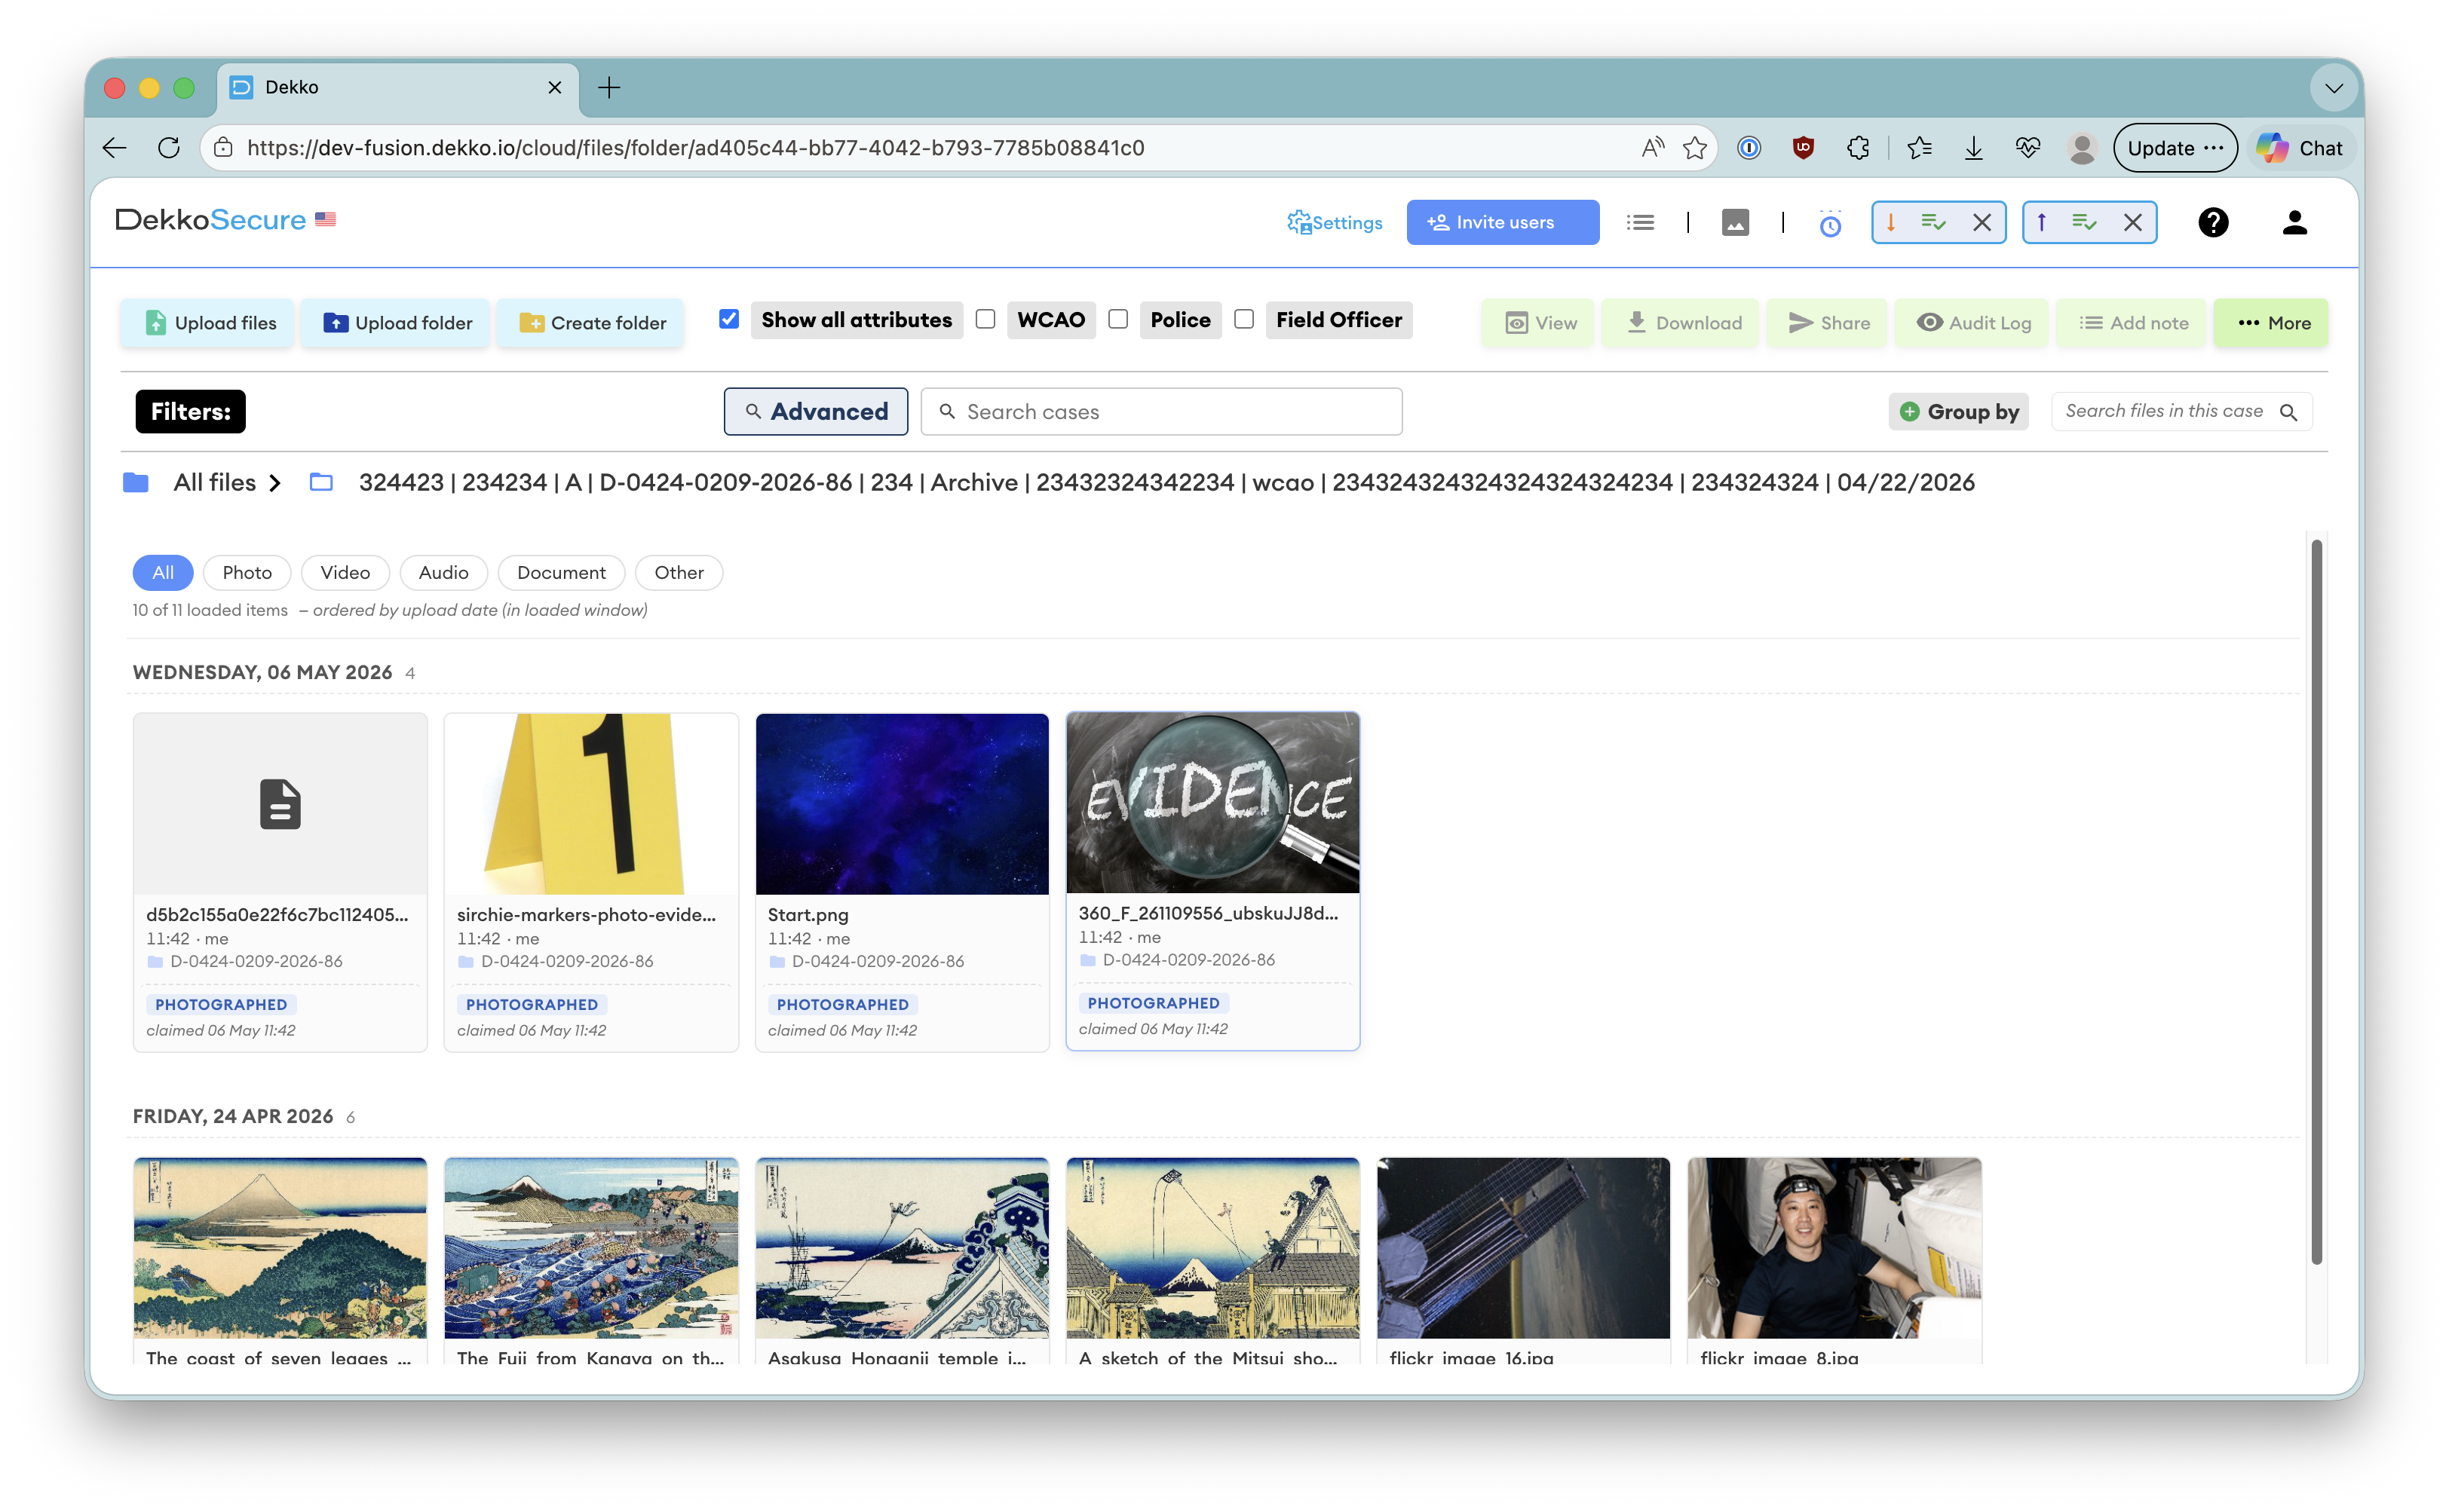This screenshot has width=2449, height=1512.
Task: Open the browser profile avatar icon
Action: 2082,148
